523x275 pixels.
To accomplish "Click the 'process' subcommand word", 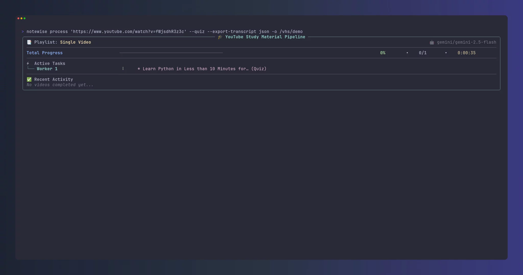I will [x=59, y=32].
